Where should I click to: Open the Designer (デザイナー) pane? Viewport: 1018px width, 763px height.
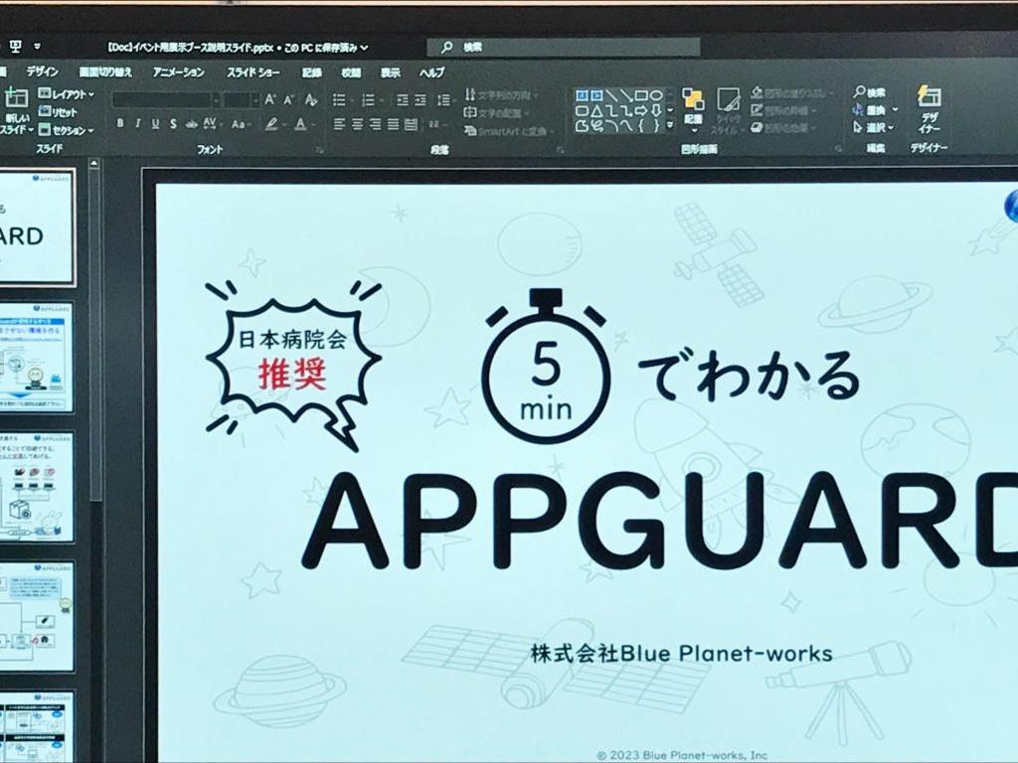coord(930,108)
